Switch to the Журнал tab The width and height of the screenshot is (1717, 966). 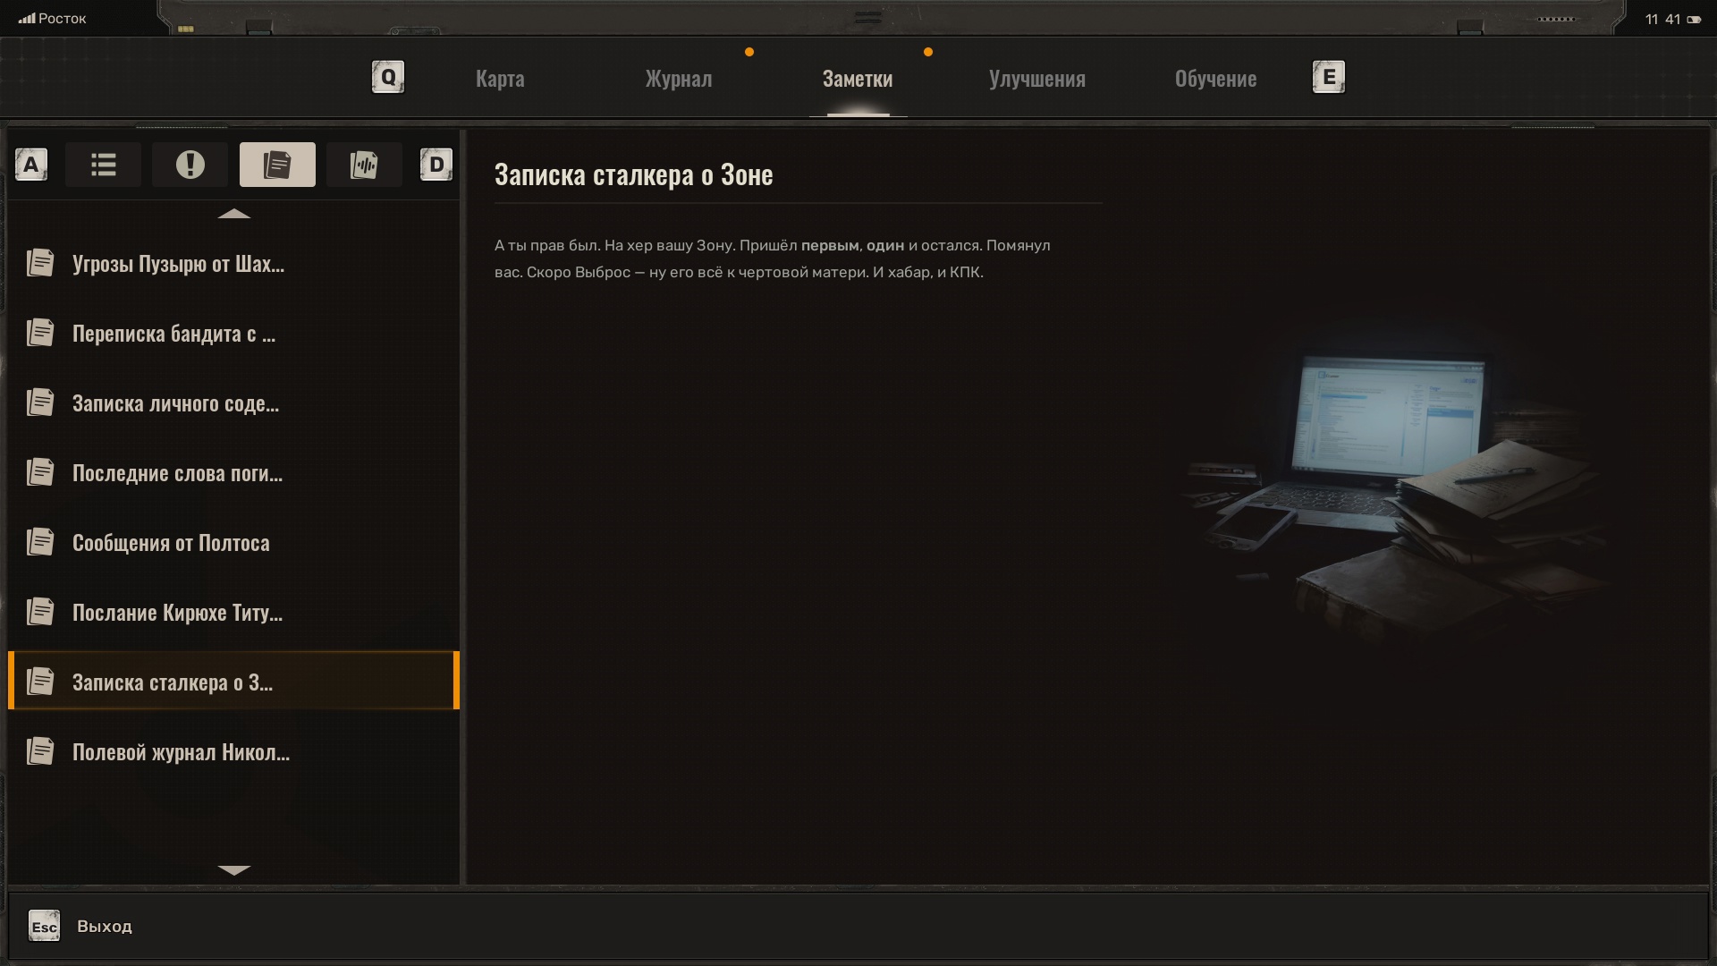(679, 79)
